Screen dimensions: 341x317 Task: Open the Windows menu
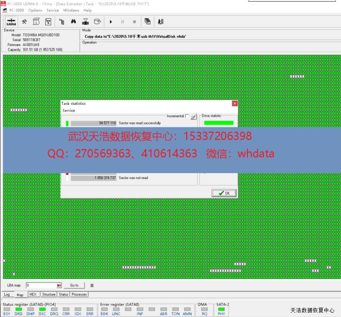[71, 10]
